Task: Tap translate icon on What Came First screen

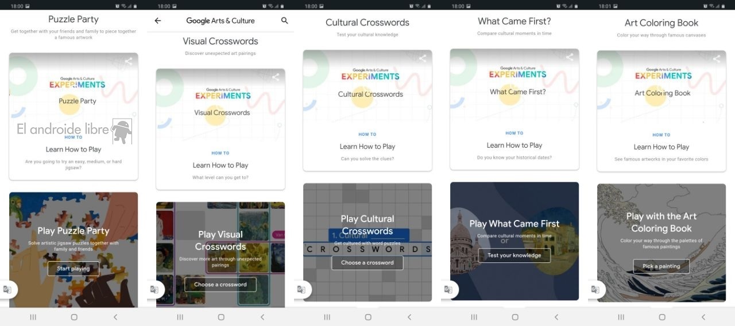Action: [x=448, y=289]
